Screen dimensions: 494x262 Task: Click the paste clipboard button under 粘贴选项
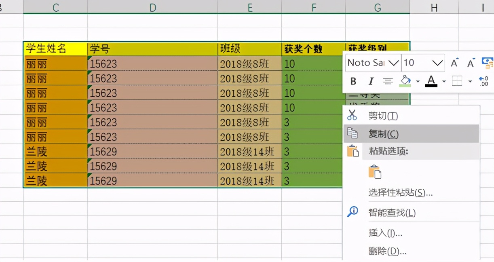point(375,171)
